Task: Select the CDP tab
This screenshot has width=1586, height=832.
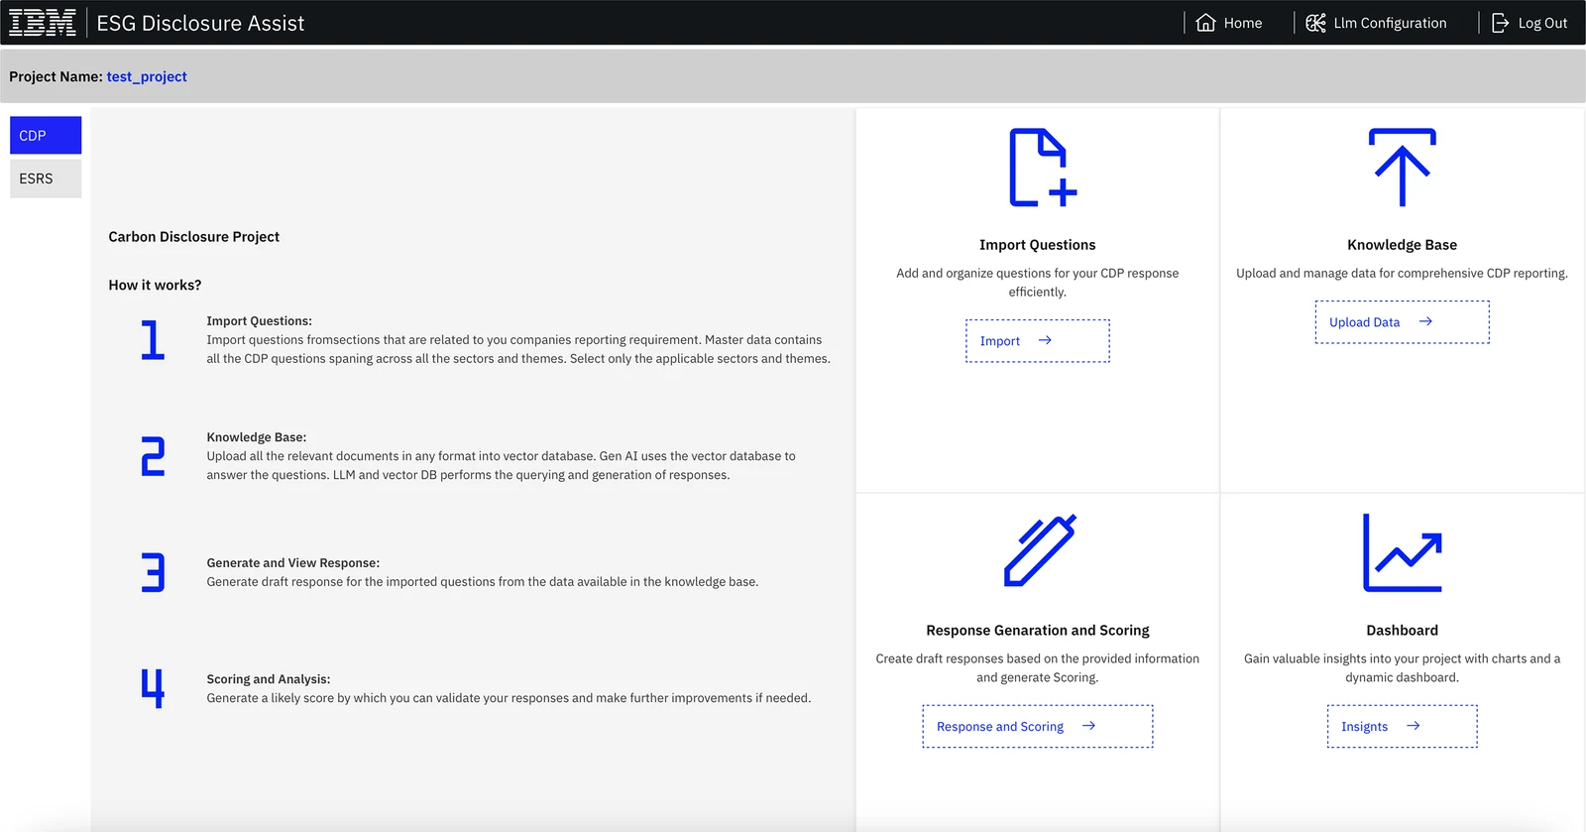Action: 46,135
